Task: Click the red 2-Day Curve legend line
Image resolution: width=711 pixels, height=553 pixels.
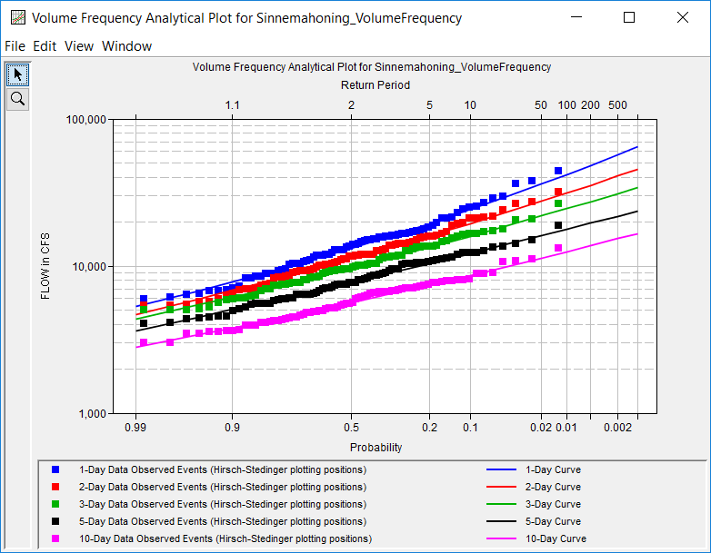Action: click(502, 487)
